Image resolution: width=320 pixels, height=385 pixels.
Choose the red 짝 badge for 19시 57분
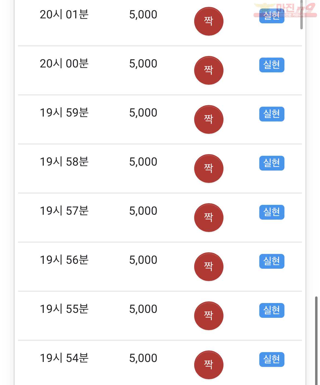tap(209, 218)
